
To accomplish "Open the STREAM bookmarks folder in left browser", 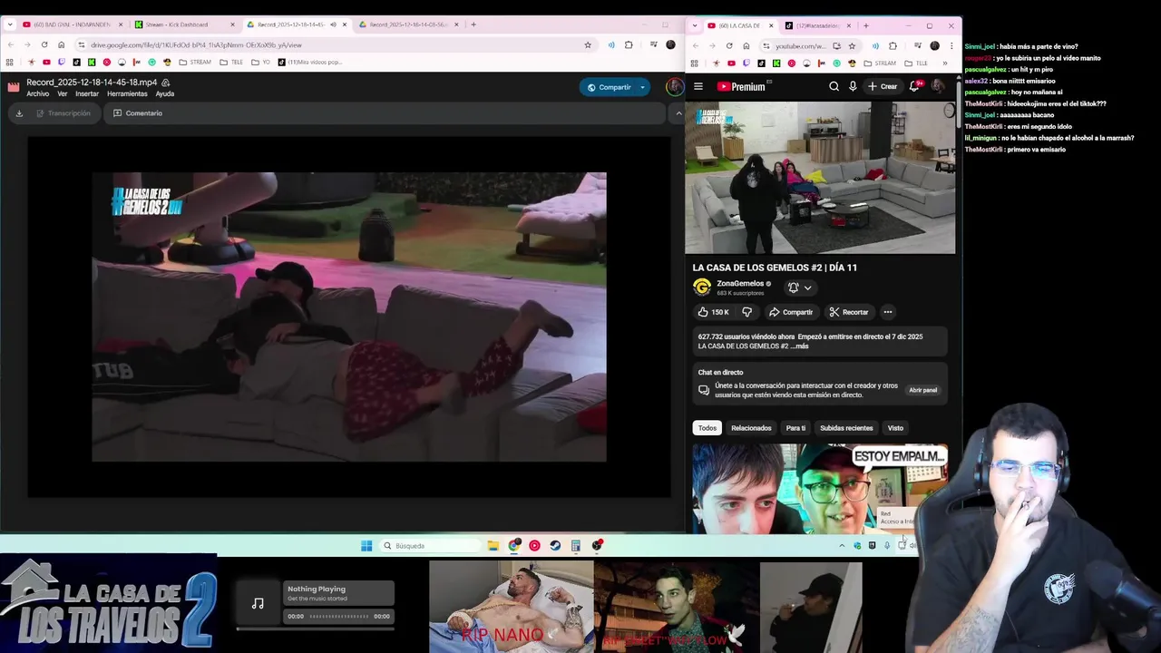I will pyautogui.click(x=195, y=63).
